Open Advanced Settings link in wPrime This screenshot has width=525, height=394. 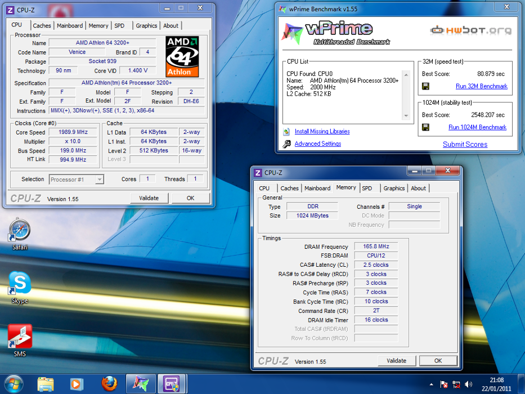[318, 144]
